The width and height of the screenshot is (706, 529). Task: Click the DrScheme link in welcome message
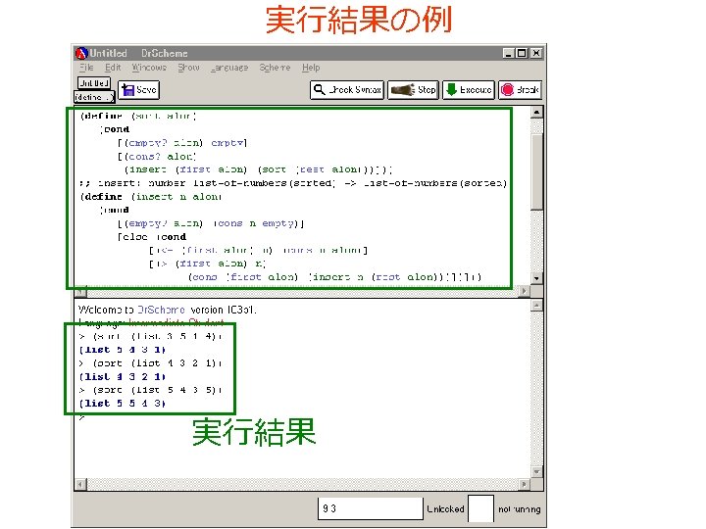[x=161, y=310]
